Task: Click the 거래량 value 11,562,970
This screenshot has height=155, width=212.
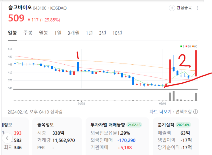Action: (64, 140)
